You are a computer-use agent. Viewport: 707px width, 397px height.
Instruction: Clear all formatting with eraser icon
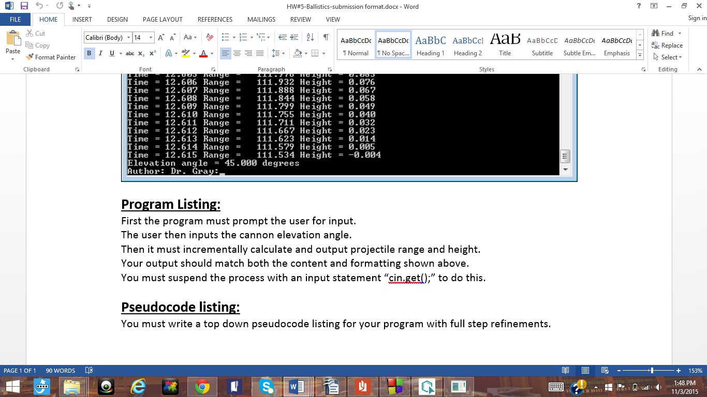(210, 38)
